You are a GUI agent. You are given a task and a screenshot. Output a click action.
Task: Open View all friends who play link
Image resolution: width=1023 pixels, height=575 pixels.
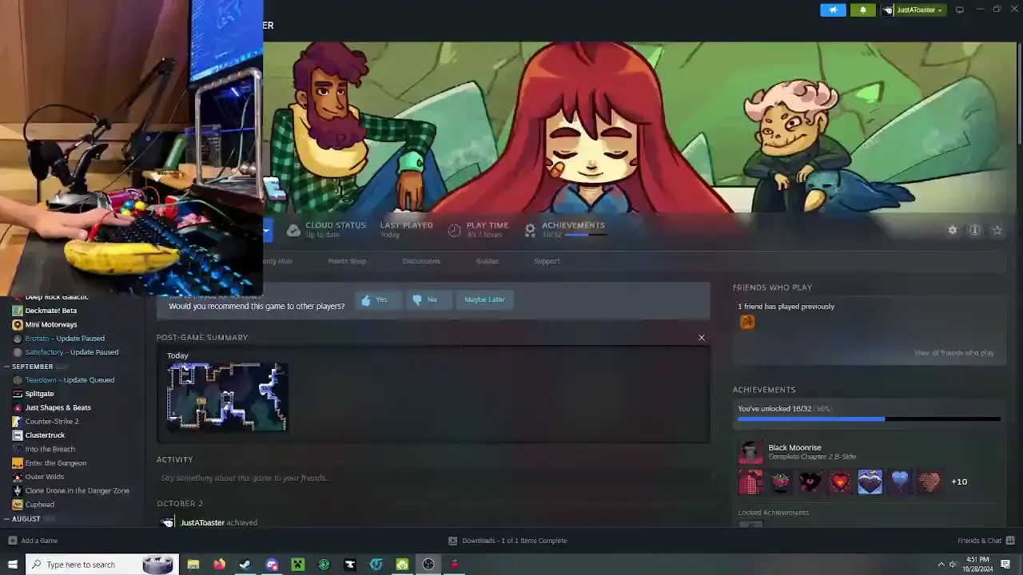coord(953,353)
